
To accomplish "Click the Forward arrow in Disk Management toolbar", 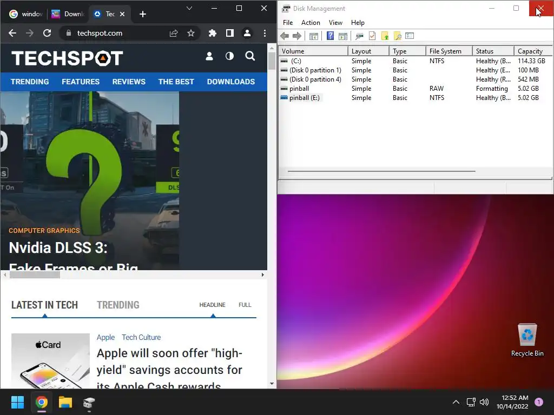I will coord(297,36).
